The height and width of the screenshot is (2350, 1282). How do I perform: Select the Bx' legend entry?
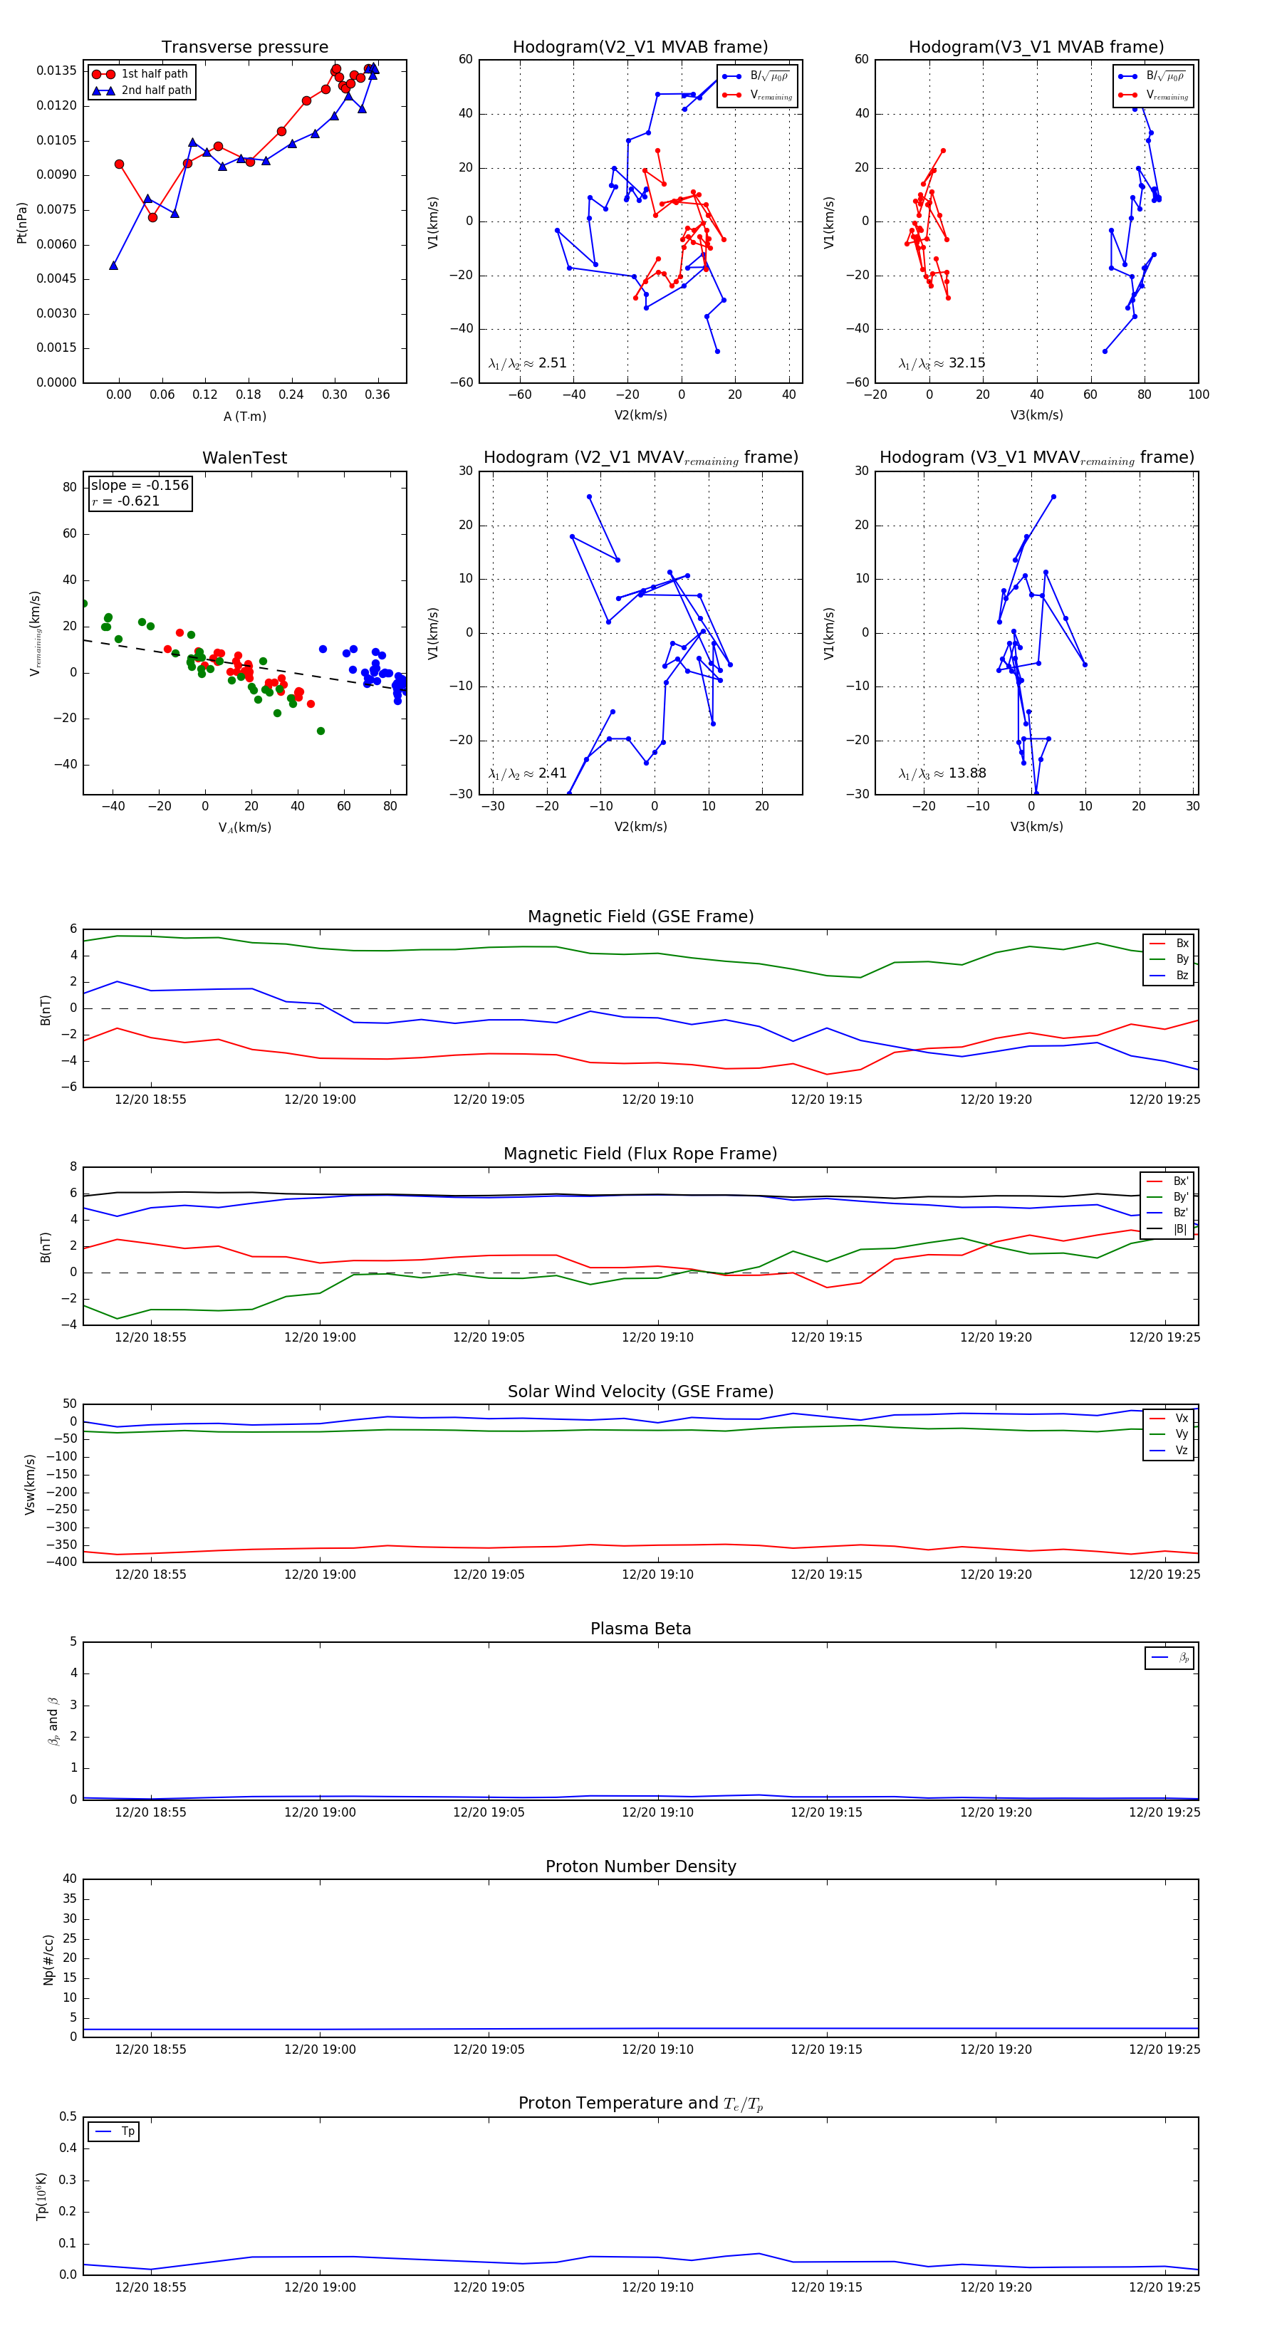[1168, 1181]
